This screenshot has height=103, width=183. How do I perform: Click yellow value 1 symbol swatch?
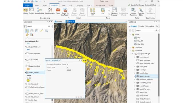(28, 81)
